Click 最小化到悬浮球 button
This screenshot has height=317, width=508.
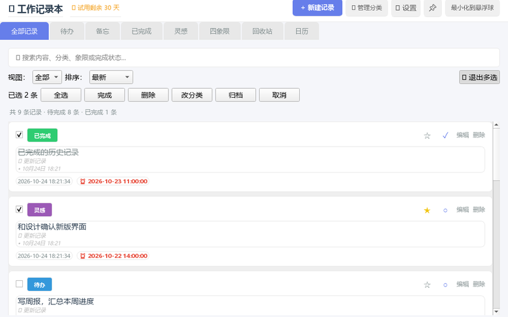[472, 8]
